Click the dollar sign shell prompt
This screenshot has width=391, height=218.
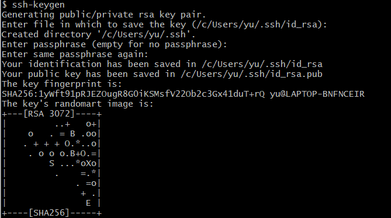(4, 5)
